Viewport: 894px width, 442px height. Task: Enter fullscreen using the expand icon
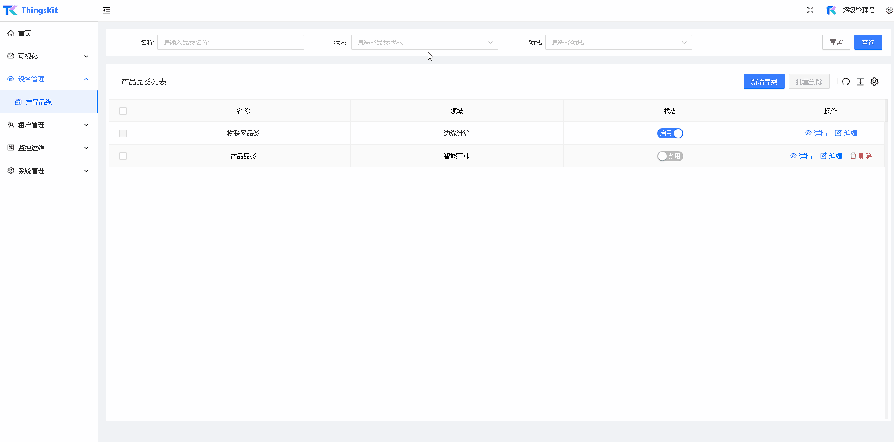[x=810, y=10]
